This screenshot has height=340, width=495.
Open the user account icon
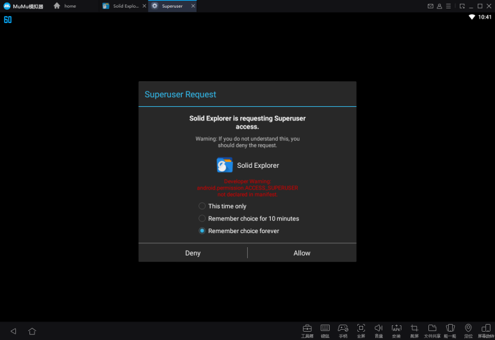pos(439,6)
